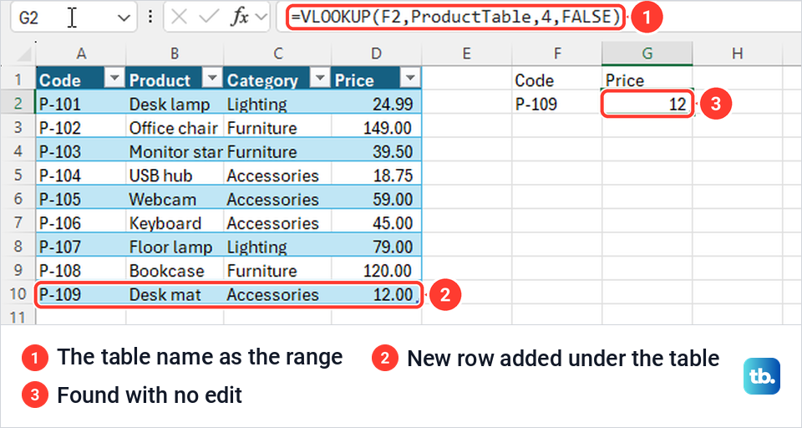Click the Select All corner triangle

tap(23, 53)
